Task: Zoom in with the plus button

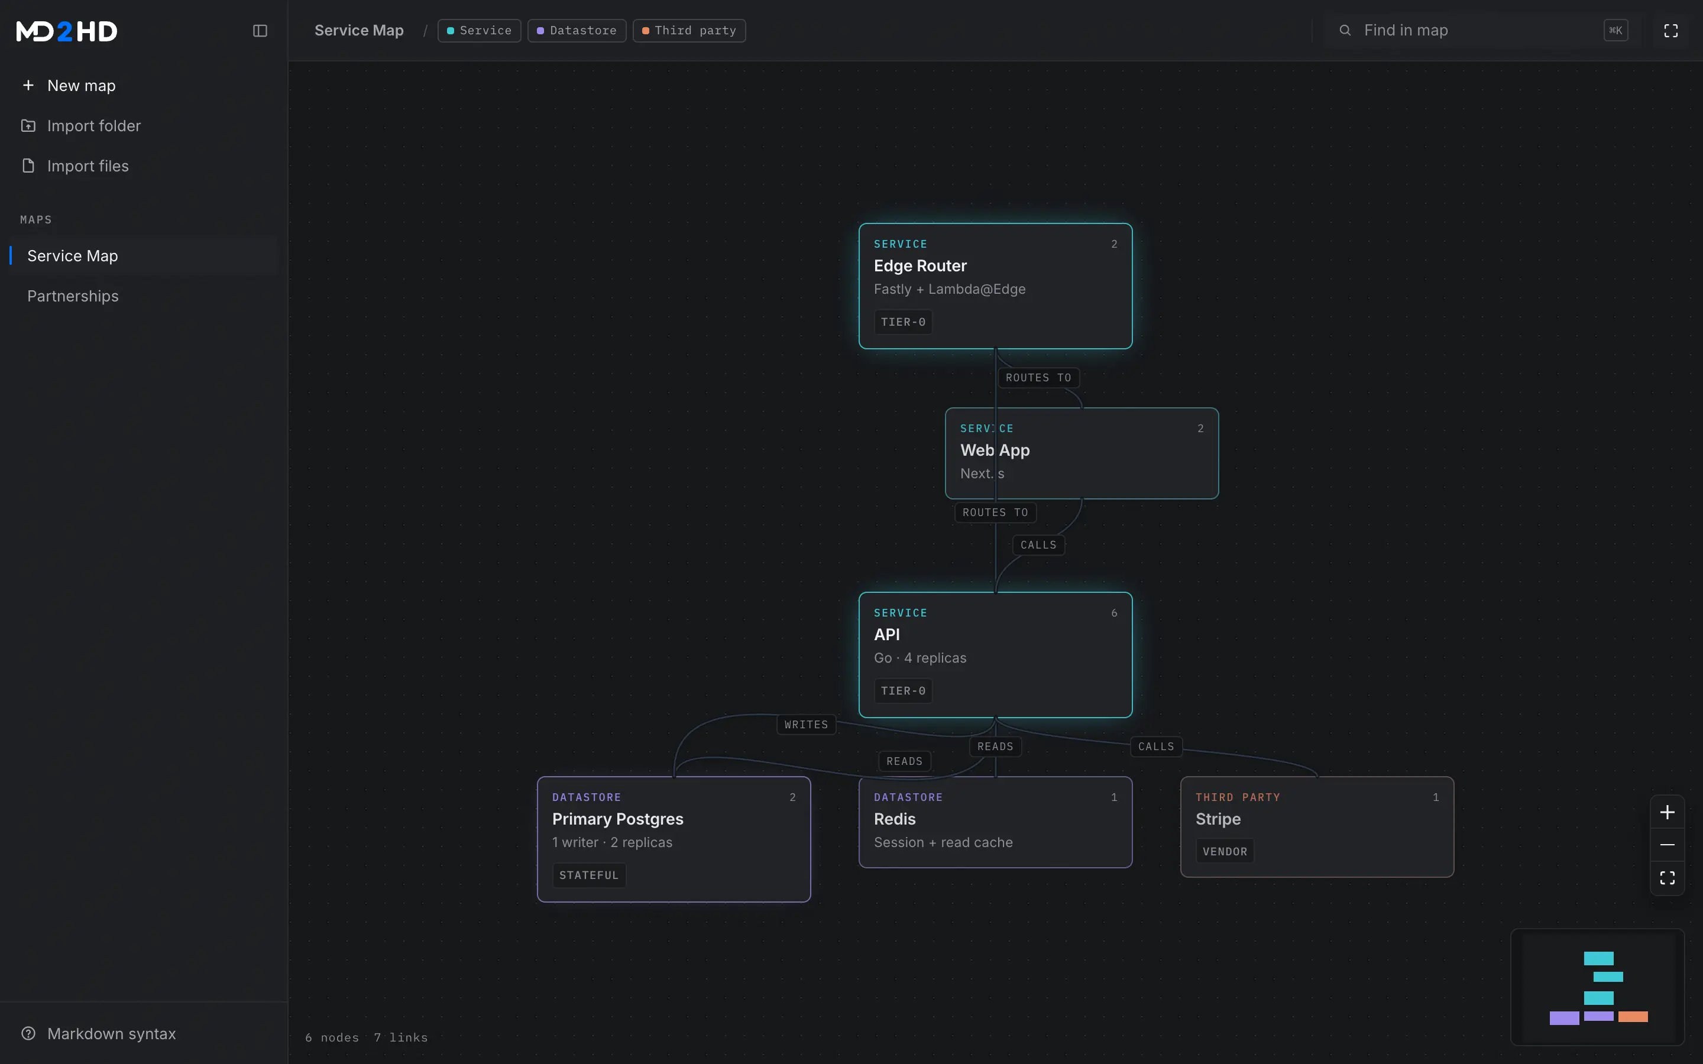Action: 1667,812
